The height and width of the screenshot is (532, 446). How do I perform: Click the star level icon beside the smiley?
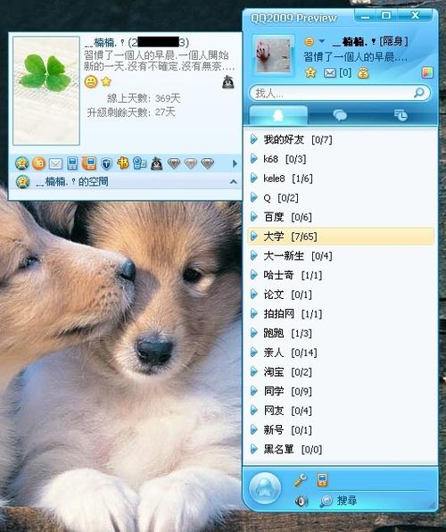coord(106,81)
